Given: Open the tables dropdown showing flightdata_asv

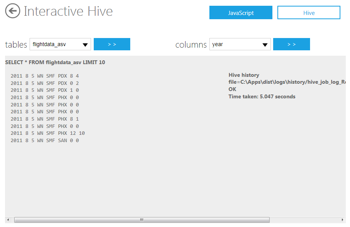Looking at the screenshot, I should pos(60,44).
